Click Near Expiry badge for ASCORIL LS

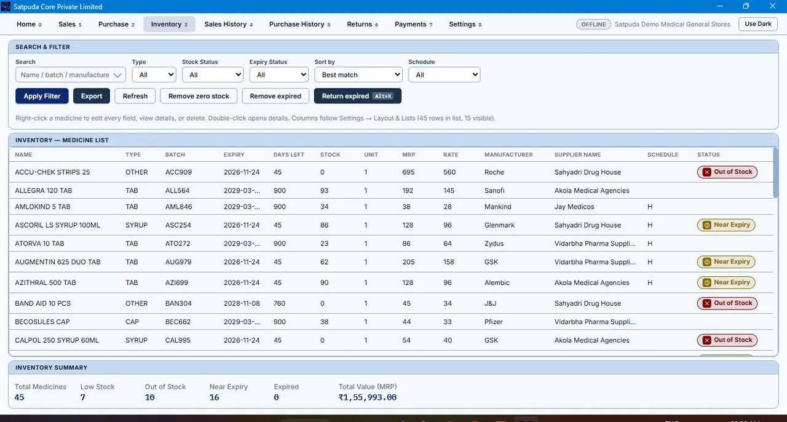pyautogui.click(x=726, y=225)
